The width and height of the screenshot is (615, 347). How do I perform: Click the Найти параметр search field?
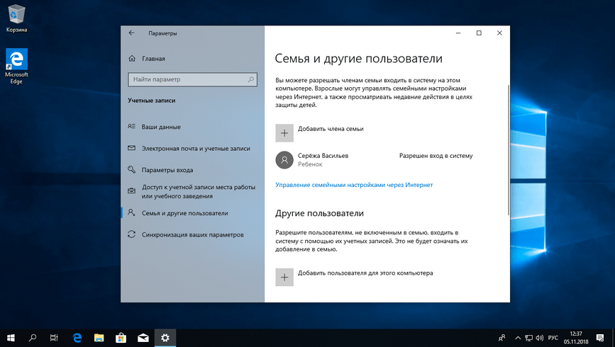click(x=192, y=79)
